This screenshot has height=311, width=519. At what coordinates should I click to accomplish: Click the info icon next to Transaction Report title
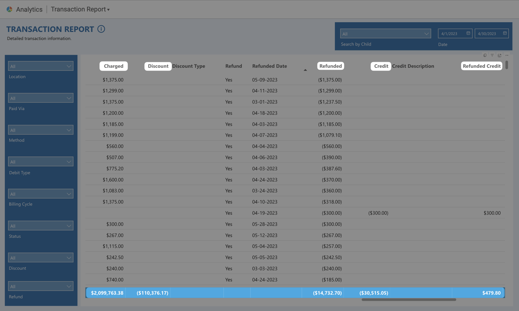tap(101, 29)
